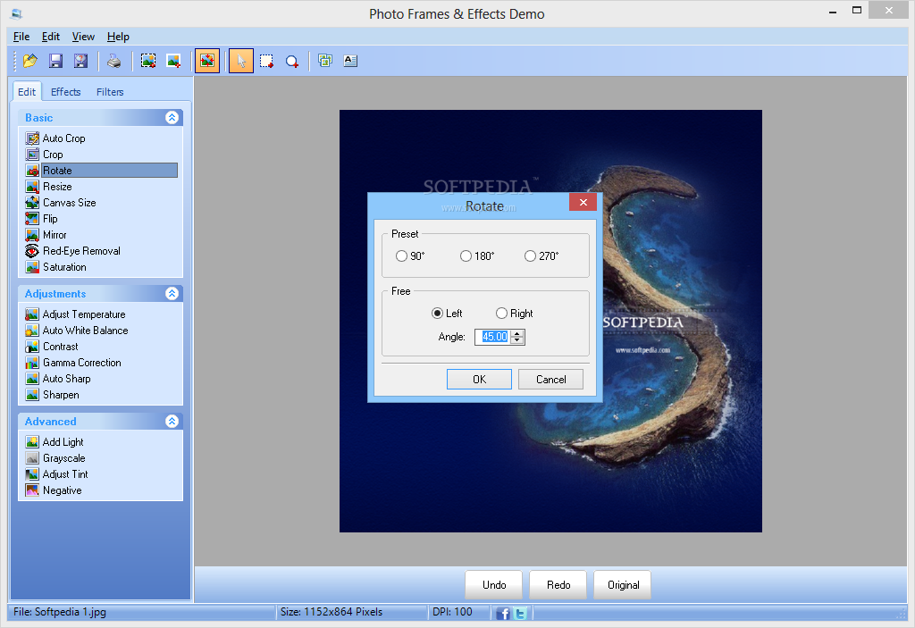This screenshot has height=628, width=915.
Task: Click the Resize icon in Basic panel
Action: [32, 186]
